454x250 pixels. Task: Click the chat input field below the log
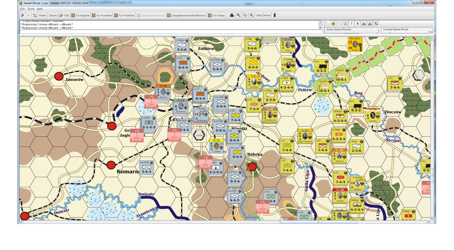coord(171,32)
